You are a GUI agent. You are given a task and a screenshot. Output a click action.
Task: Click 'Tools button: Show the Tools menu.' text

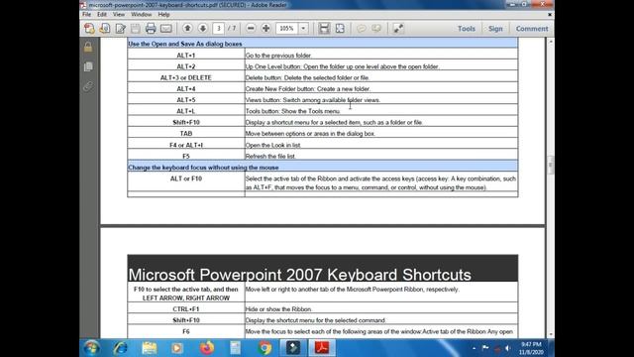(x=293, y=111)
